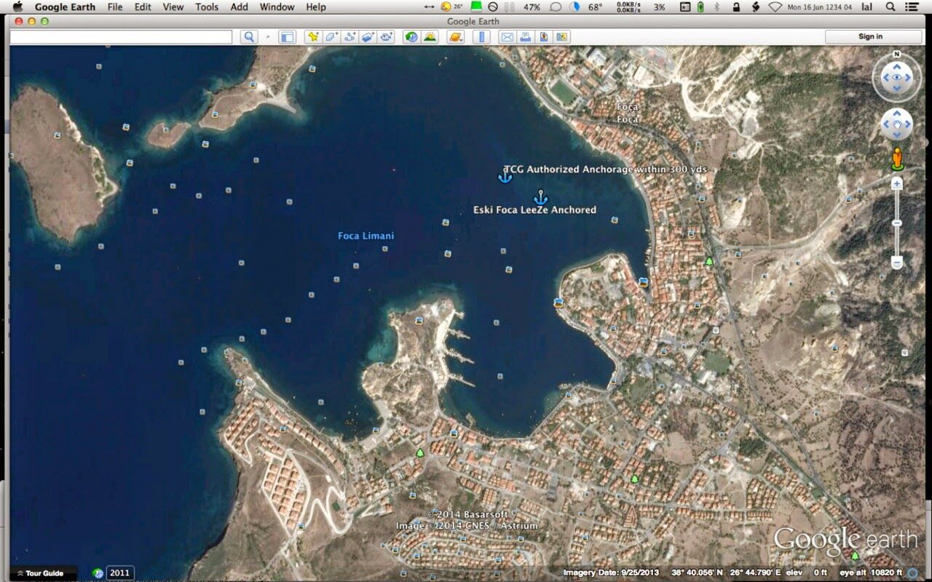The image size is (932, 582).
Task: Toggle the sidebar panel visibility
Action: point(287,36)
